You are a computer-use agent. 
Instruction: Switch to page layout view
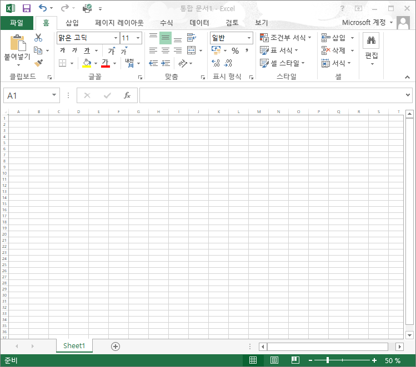(x=274, y=360)
